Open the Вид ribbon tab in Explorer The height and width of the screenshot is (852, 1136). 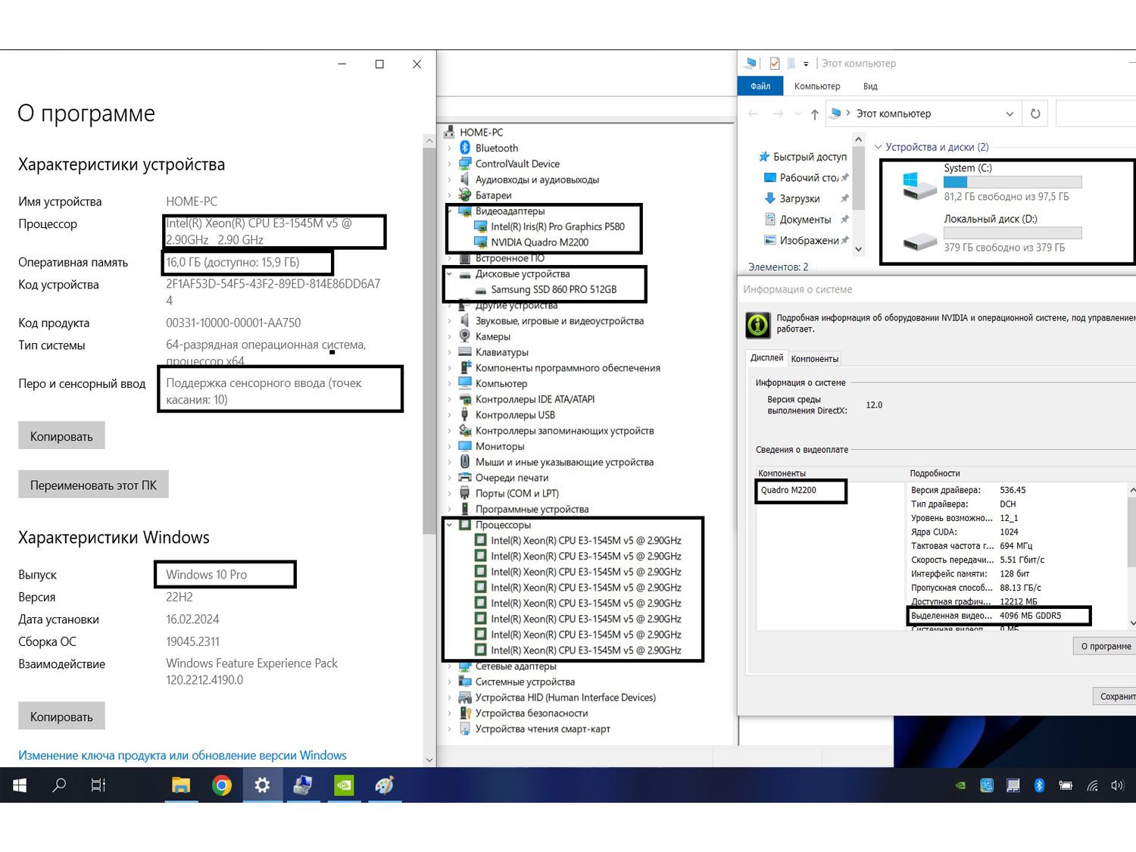tap(870, 86)
